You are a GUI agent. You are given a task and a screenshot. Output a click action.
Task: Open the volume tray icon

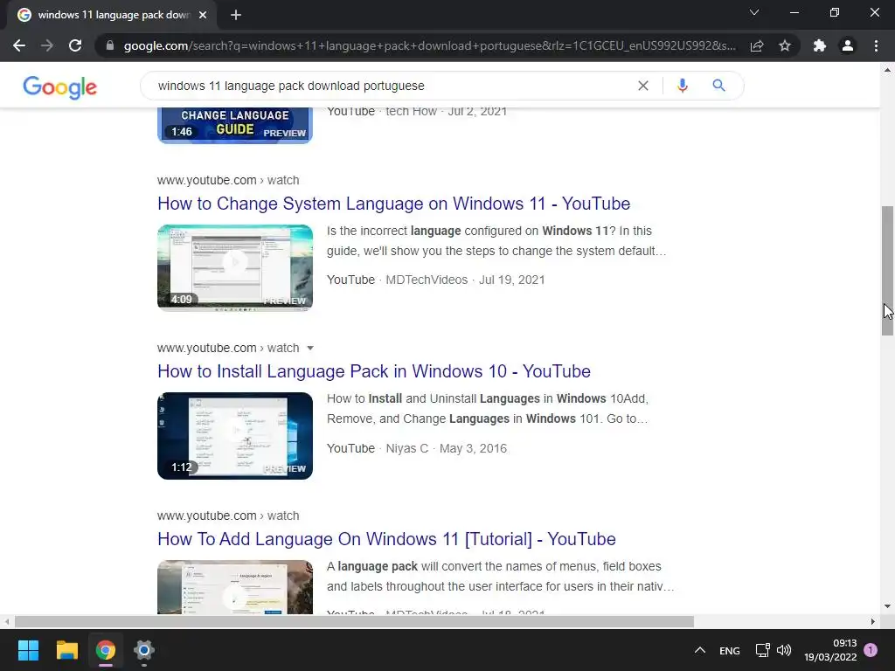pos(784,650)
